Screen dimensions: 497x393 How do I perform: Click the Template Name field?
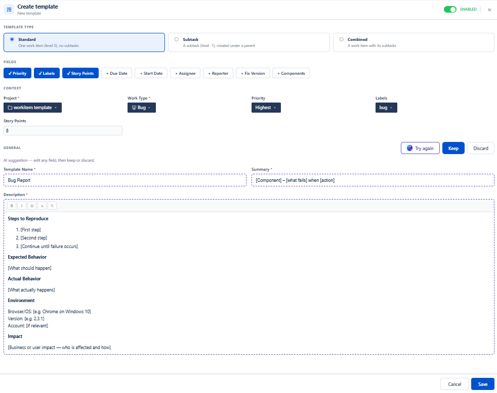click(125, 180)
